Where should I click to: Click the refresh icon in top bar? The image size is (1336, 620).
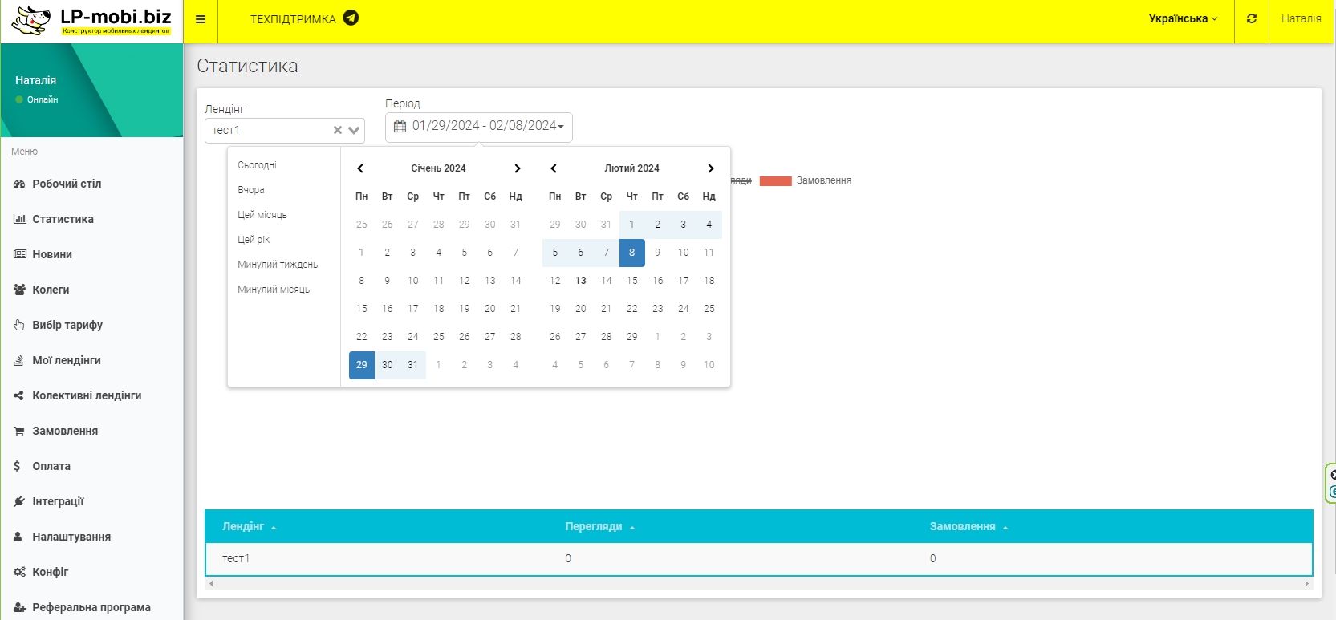(x=1251, y=18)
